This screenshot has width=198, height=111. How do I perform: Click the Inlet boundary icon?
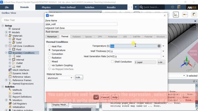[x=14, y=56]
